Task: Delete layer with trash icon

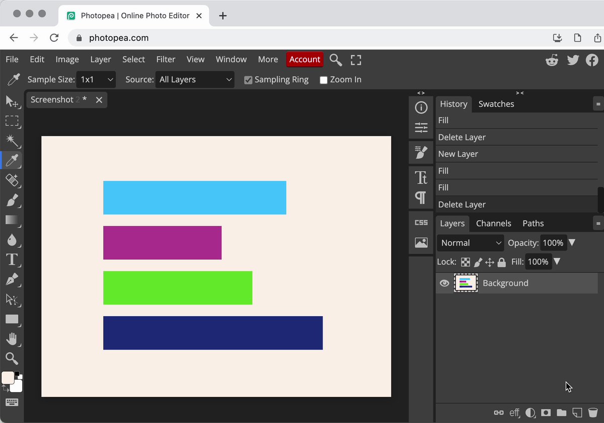Action: click(593, 412)
